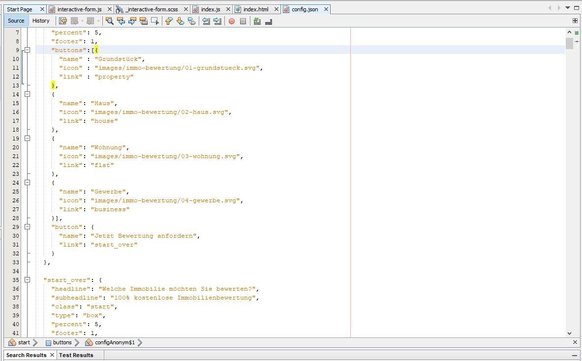Switch to the index.html tab
The image size is (582, 361).
click(x=255, y=9)
